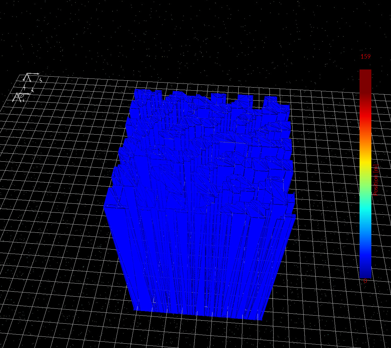Click the minimum value label 0 under color bar
The width and height of the screenshot is (391, 348).
(365, 281)
